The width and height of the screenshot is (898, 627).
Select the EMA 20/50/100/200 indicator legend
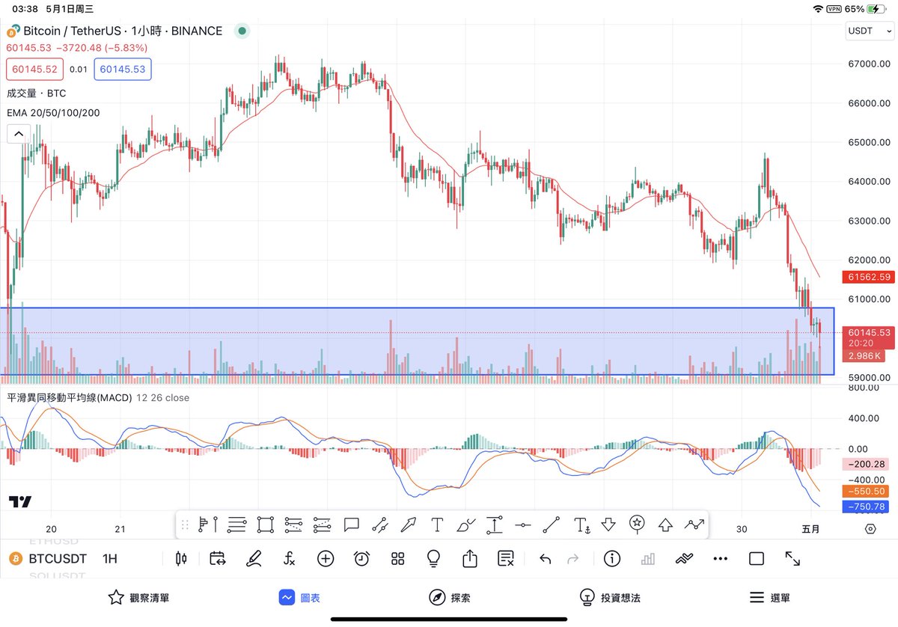(53, 113)
